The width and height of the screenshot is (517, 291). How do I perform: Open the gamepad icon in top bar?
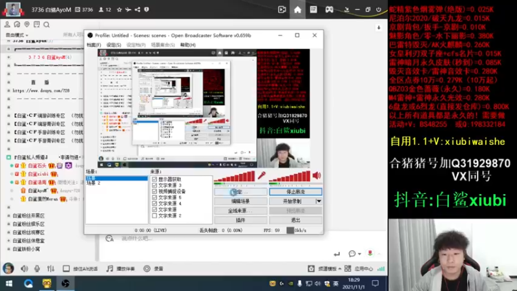point(329,10)
